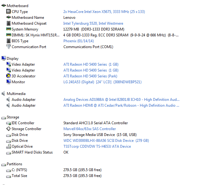Open the Intel Tylersburg 5520 chipset link
The width and height of the screenshot is (201, 185).
[x=93, y=23]
